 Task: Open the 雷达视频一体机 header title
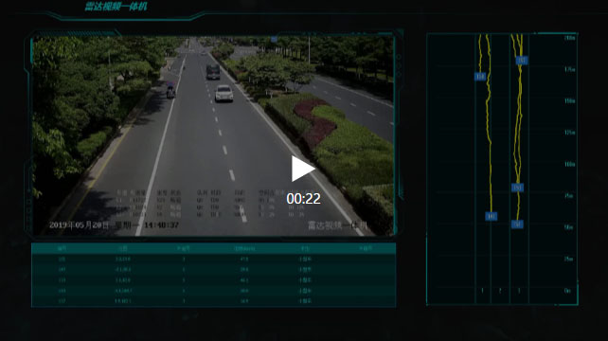[x=116, y=7]
